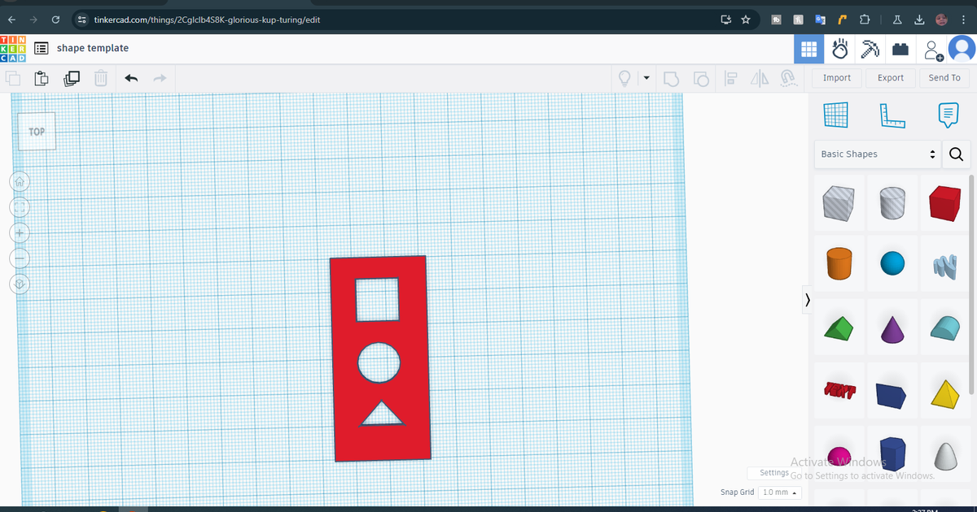Toggle shape visibility with the light bulb
Screen dimensions: 977x512
[x=624, y=77]
